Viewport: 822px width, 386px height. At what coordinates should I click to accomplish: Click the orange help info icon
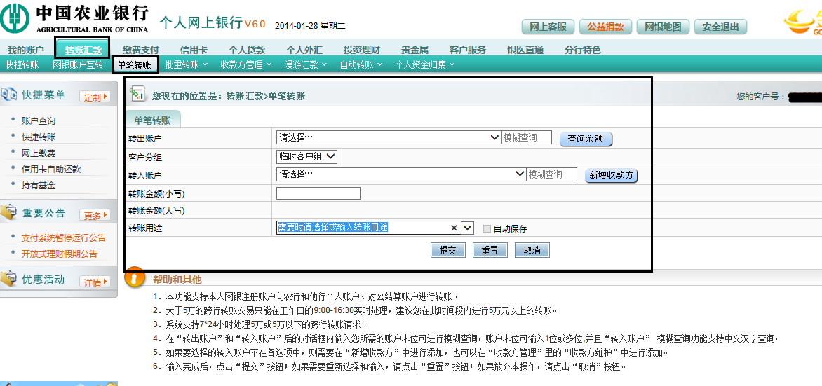tap(135, 280)
